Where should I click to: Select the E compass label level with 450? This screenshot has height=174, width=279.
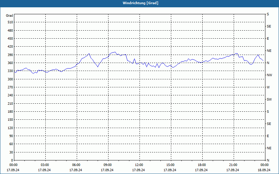pos(268,39)
